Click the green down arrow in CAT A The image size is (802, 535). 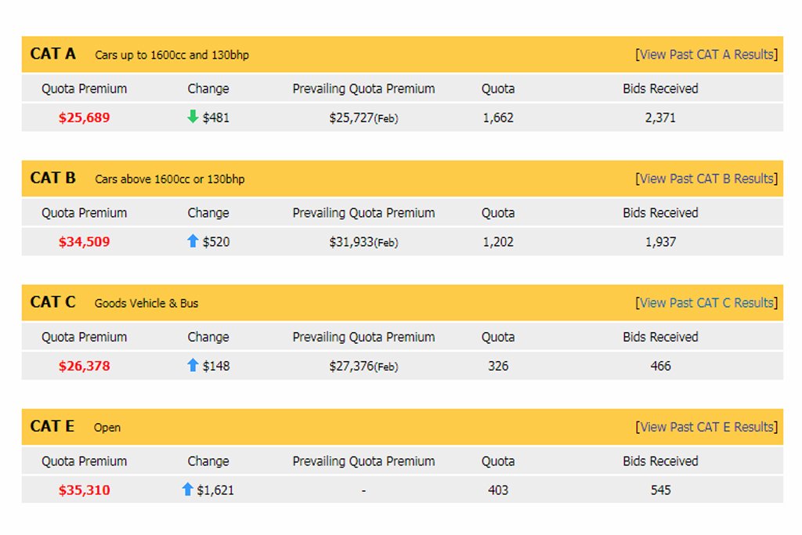193,117
